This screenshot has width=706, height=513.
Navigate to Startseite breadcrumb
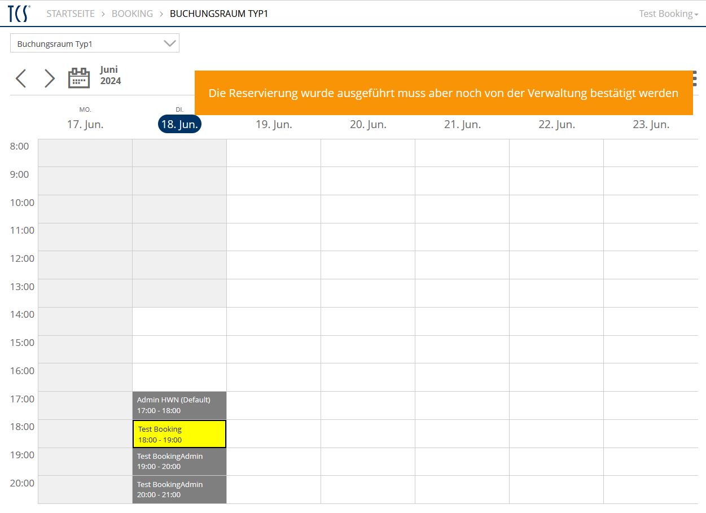[71, 14]
